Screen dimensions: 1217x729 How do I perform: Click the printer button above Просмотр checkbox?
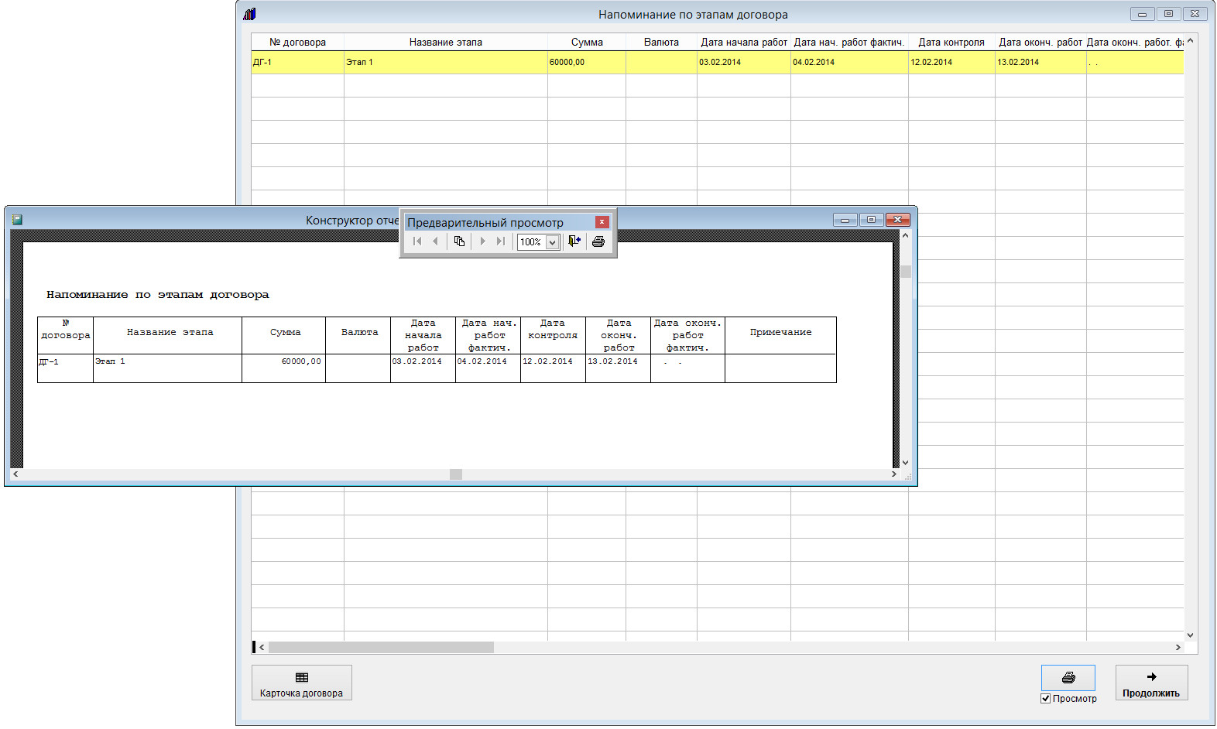[x=1068, y=677]
